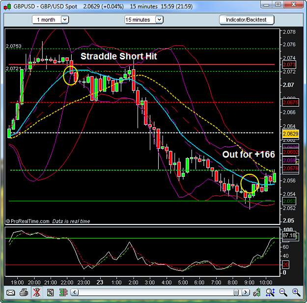307x303 pixels.
Task: Open the wrench chart settings icon
Action: (257, 292)
